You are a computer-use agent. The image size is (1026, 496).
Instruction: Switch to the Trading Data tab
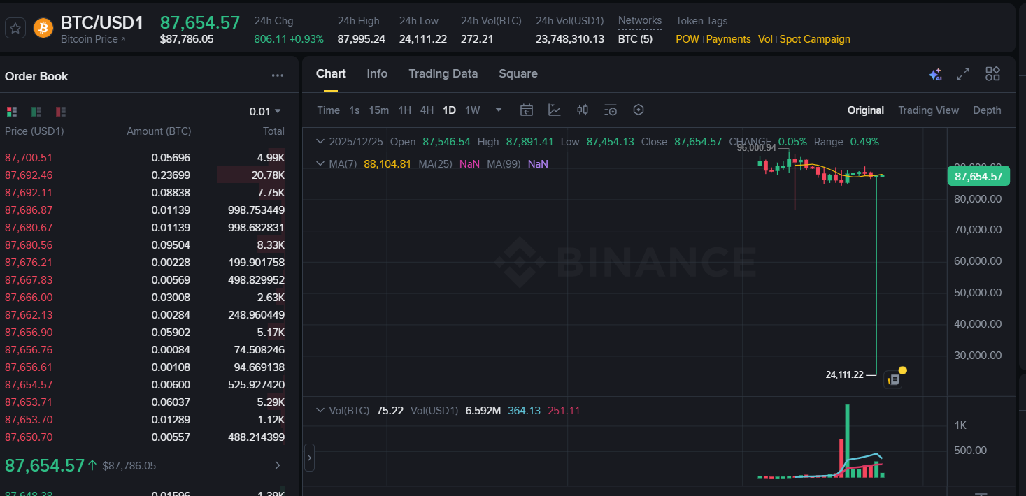(x=443, y=73)
